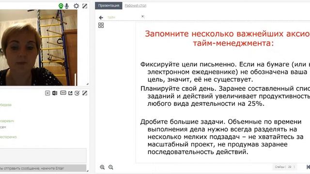Switch to the Презентация tab
Screen dimensions: 310x174
108,5
